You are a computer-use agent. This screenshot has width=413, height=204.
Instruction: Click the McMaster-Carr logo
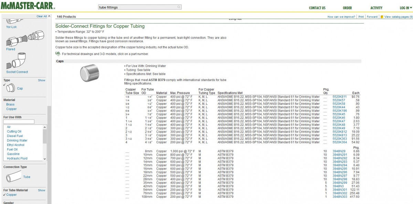(27, 7)
